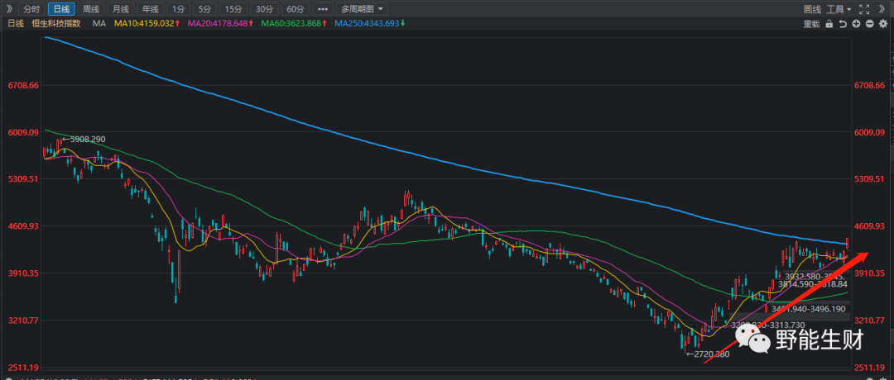894x380 pixels.
Task: Select the 1分 one-minute period
Action: click(x=179, y=9)
